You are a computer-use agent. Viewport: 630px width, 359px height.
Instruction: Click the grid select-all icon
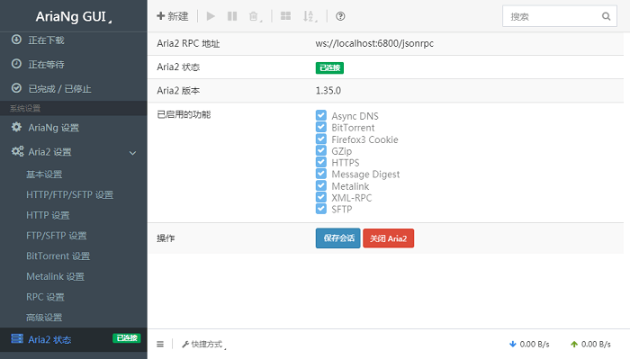[x=285, y=16]
